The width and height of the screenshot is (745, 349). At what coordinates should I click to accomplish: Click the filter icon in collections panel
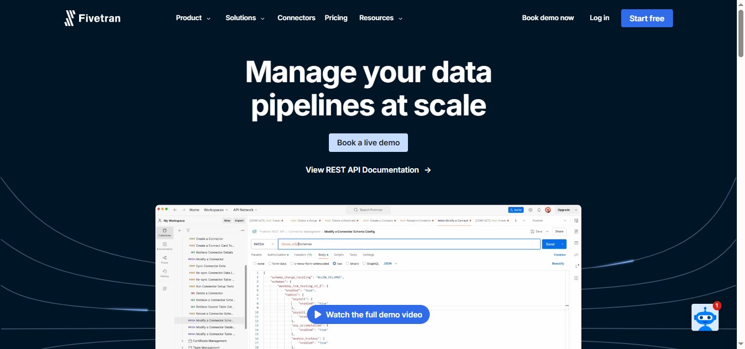[188, 230]
